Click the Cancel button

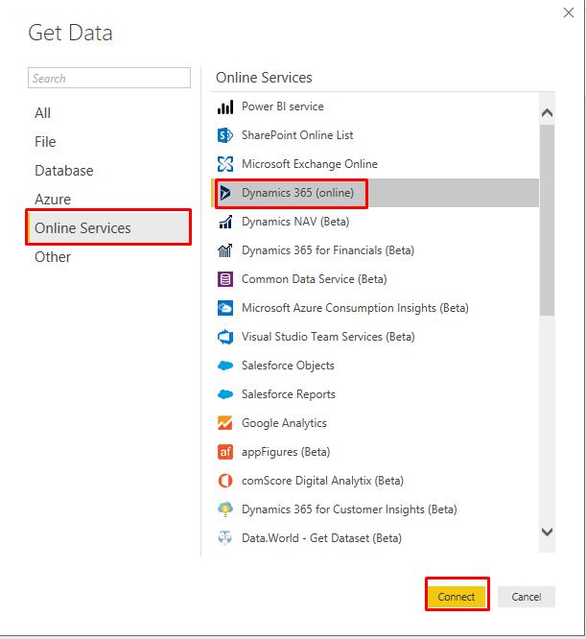pos(527,597)
